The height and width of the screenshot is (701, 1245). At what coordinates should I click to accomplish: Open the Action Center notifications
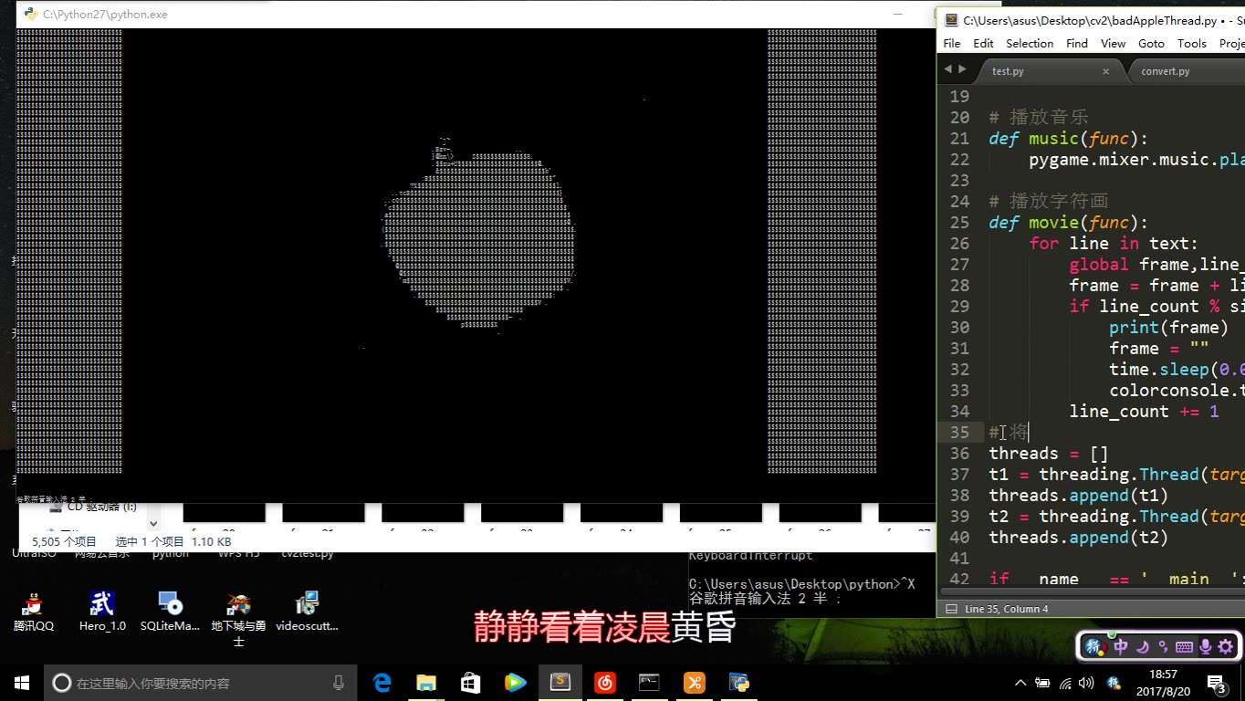coord(1217,683)
